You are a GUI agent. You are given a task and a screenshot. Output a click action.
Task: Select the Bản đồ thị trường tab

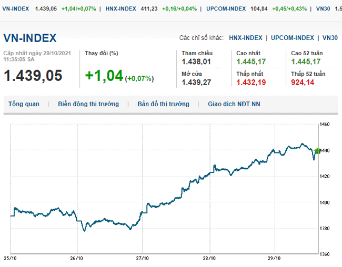[x=163, y=104]
